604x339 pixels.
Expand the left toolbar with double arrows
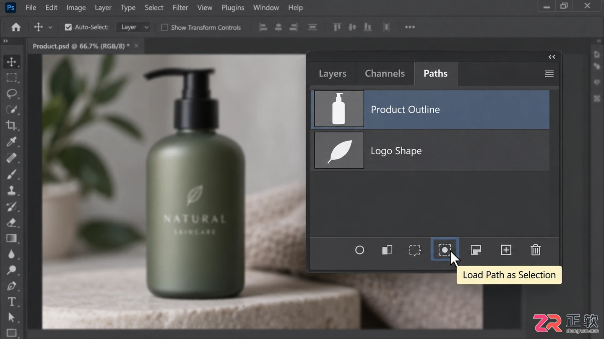point(5,41)
